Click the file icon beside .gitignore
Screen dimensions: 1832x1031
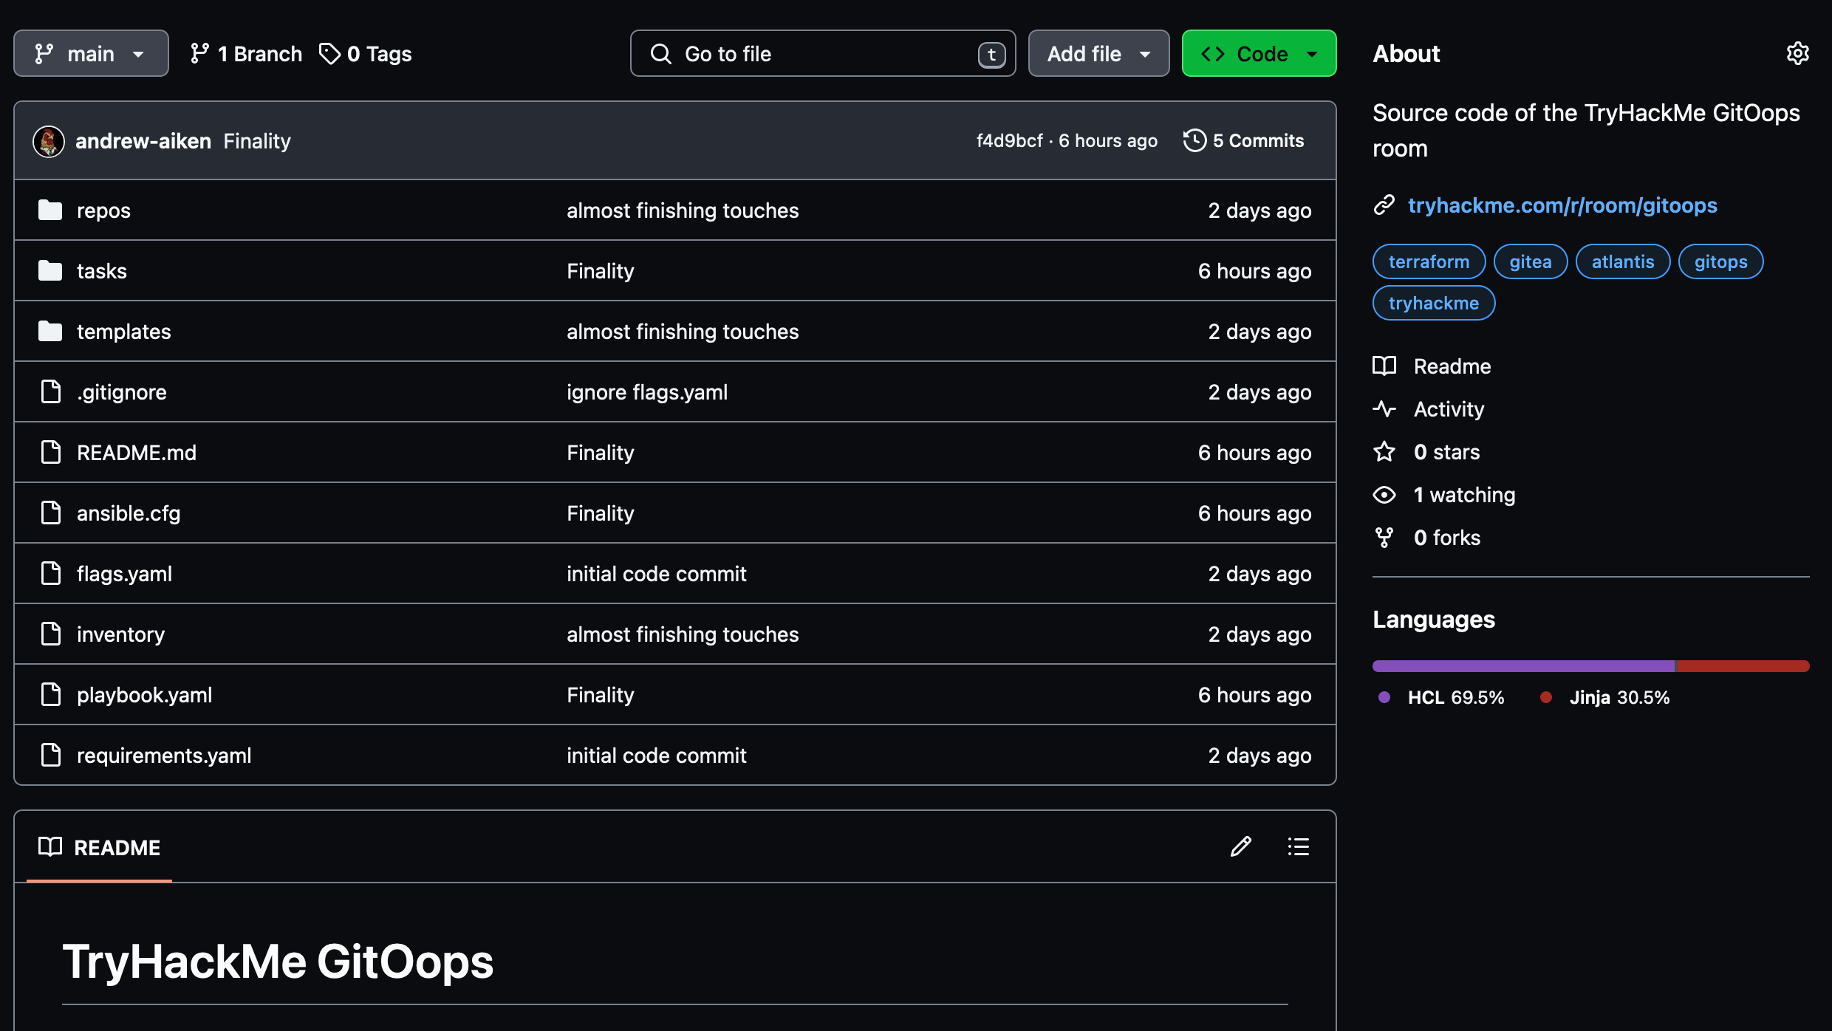click(x=51, y=392)
